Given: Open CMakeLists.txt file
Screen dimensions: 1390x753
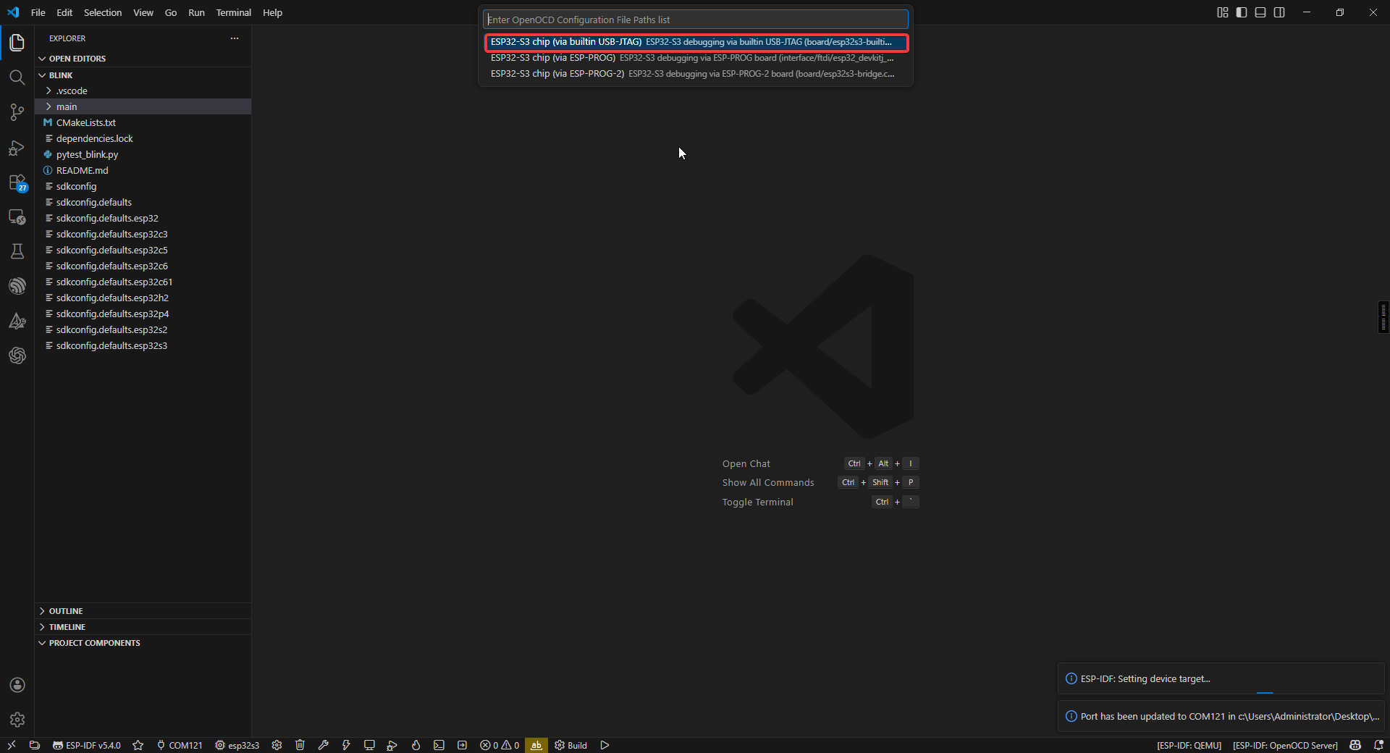Looking at the screenshot, I should 143,122.
